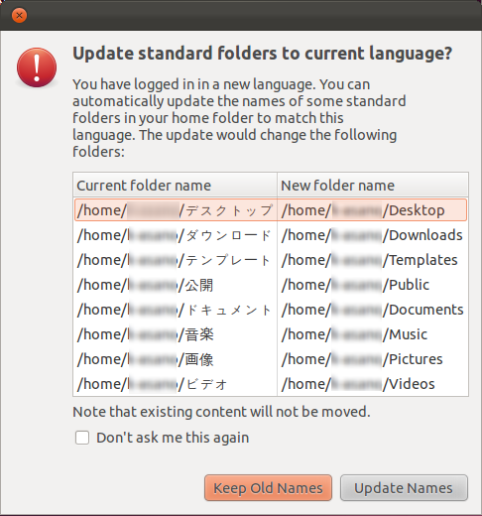This screenshot has width=482, height=516.
Task: Click the New folder name column header
Action: (x=373, y=186)
